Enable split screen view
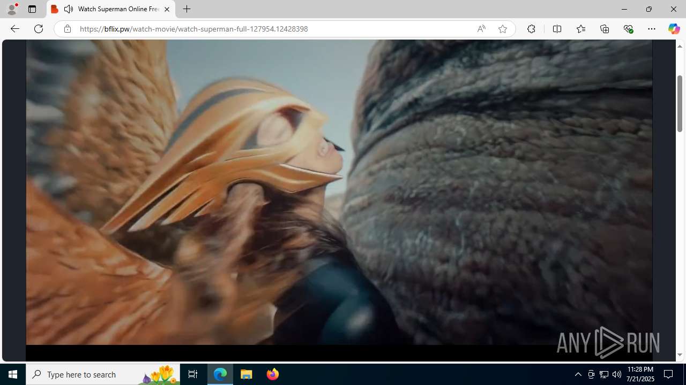This screenshot has width=686, height=385. coord(557,29)
